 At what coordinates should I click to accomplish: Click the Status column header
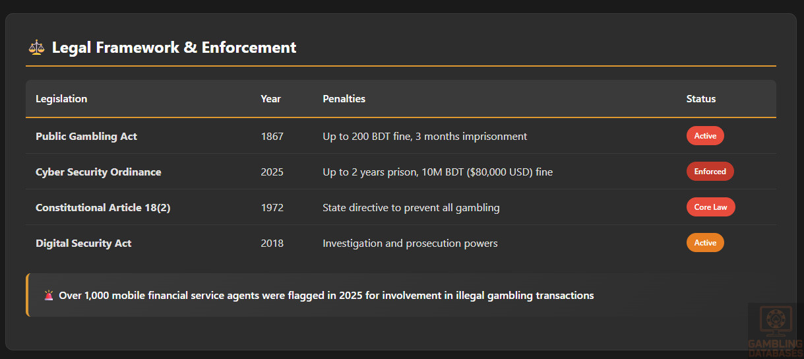pyautogui.click(x=700, y=99)
